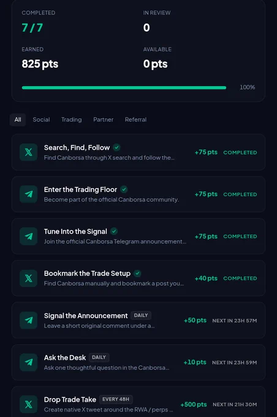Click checkmark badge beside Tune Into the Signal
Viewport: 277px width, 417px height.
tap(114, 231)
